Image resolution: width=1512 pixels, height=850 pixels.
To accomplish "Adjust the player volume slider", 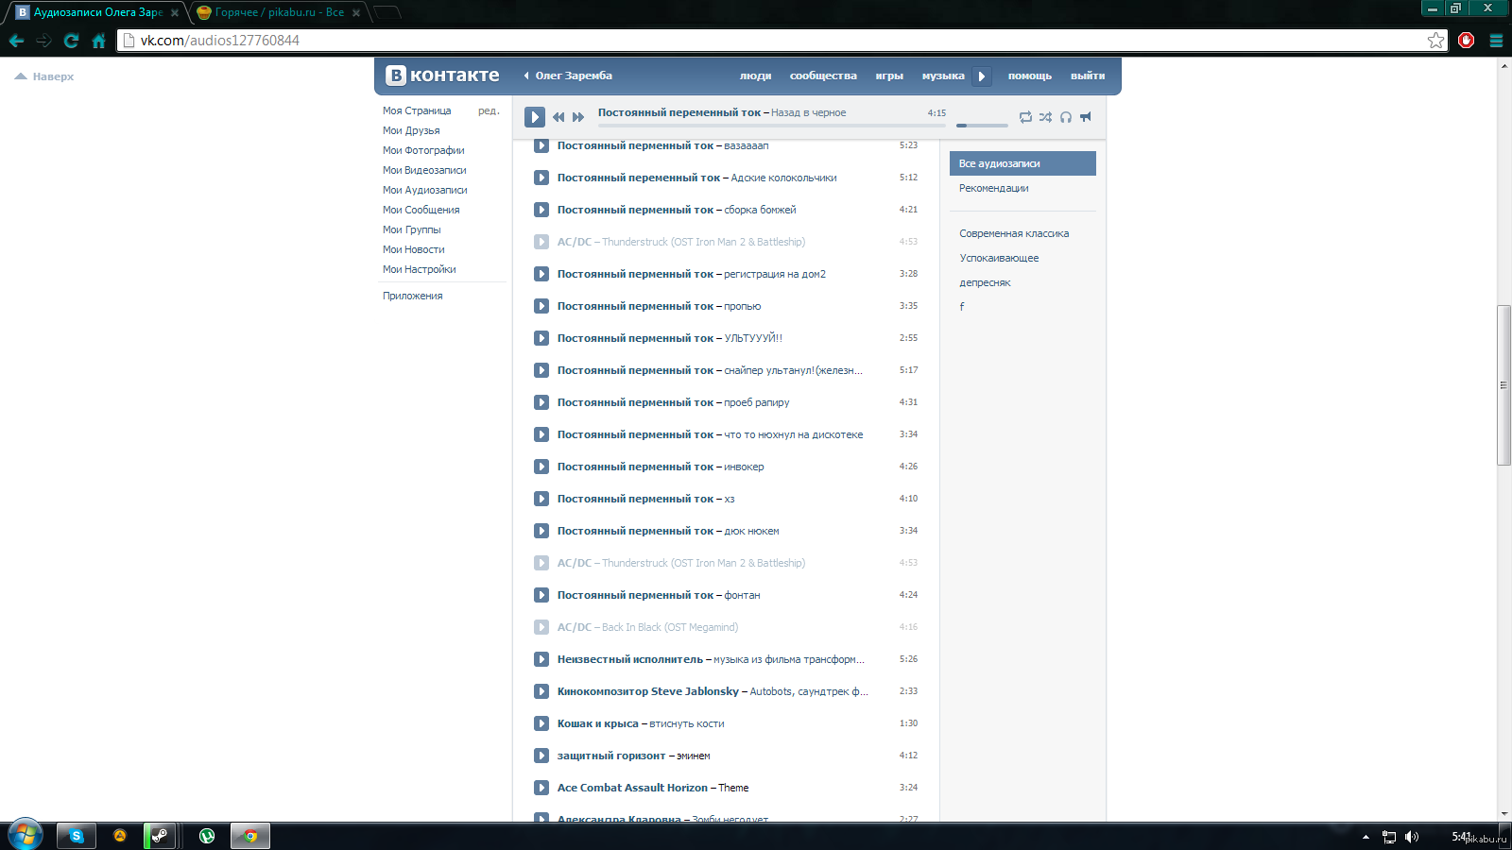I will coord(981,125).
